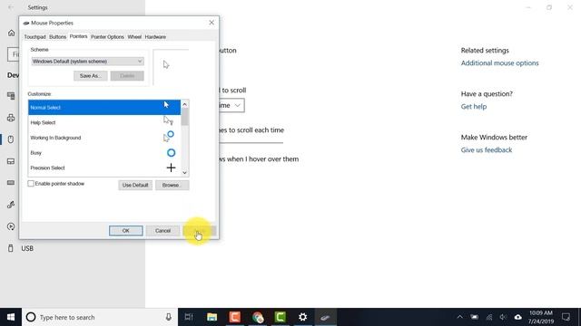Screen dimensions: 581x326
Task: Open the battery tray icon
Action: 474,317
